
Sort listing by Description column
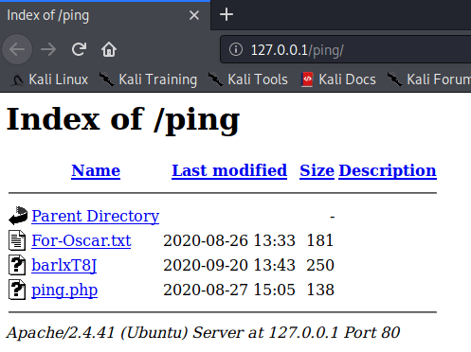coord(388,171)
